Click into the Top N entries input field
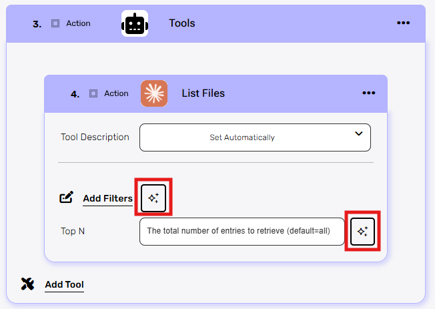 coord(242,232)
